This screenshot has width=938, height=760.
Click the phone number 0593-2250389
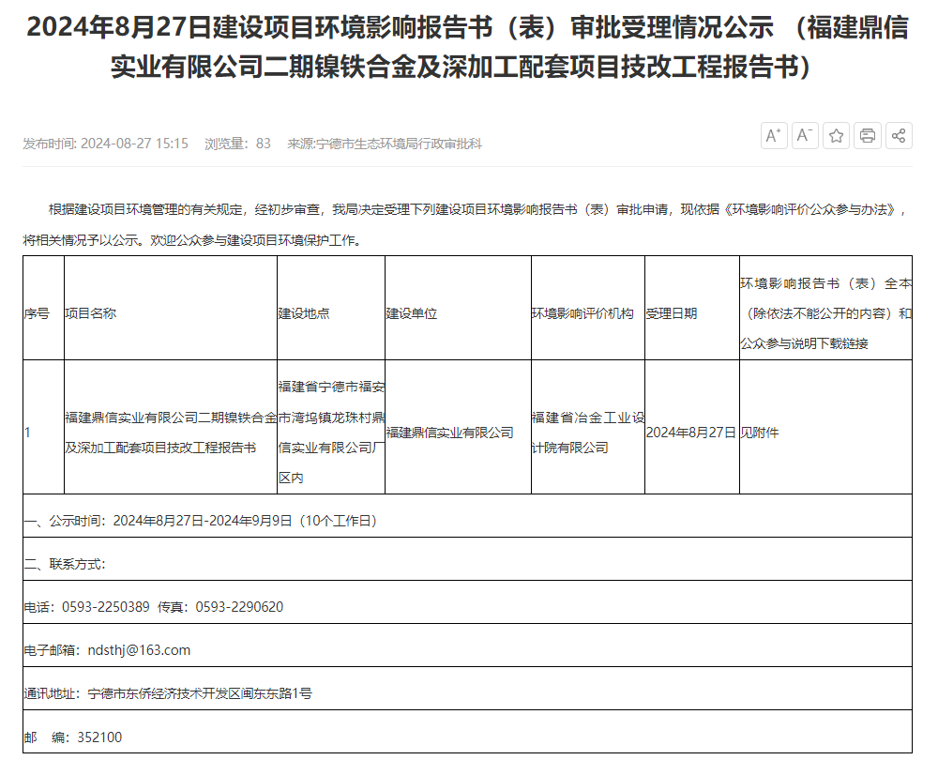click(x=106, y=607)
